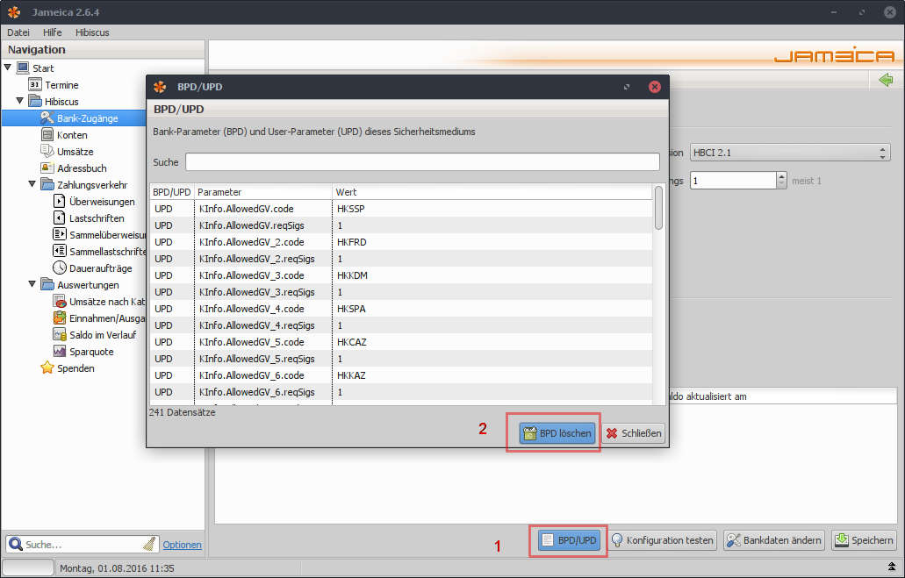
Task: Open Überweisungen icon in navigation
Action: 60,202
